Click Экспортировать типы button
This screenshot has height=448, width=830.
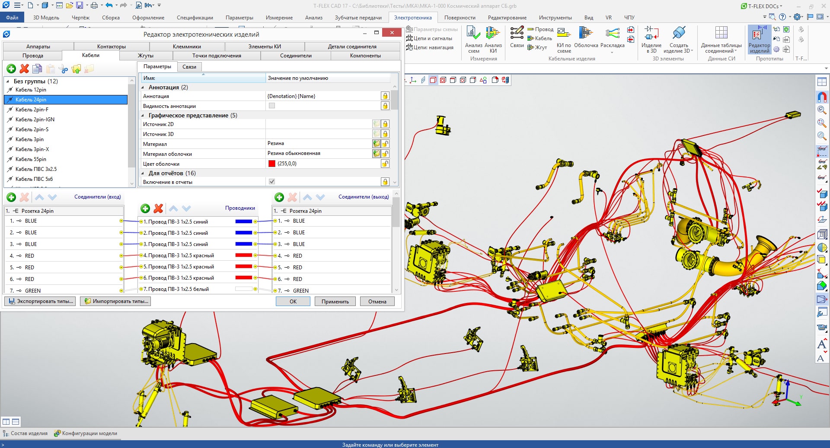[x=40, y=301]
